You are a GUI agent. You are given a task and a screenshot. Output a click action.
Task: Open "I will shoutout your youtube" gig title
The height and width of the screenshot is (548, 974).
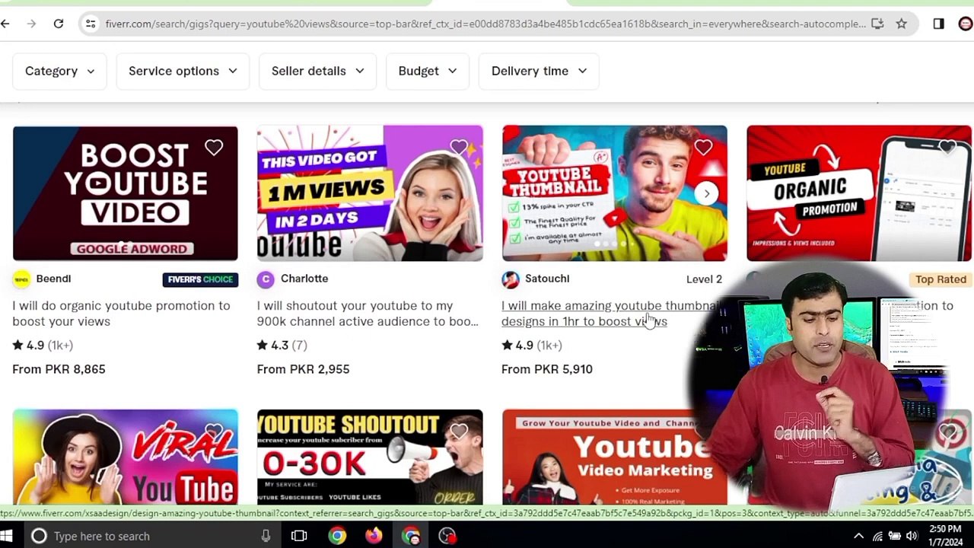(x=368, y=314)
